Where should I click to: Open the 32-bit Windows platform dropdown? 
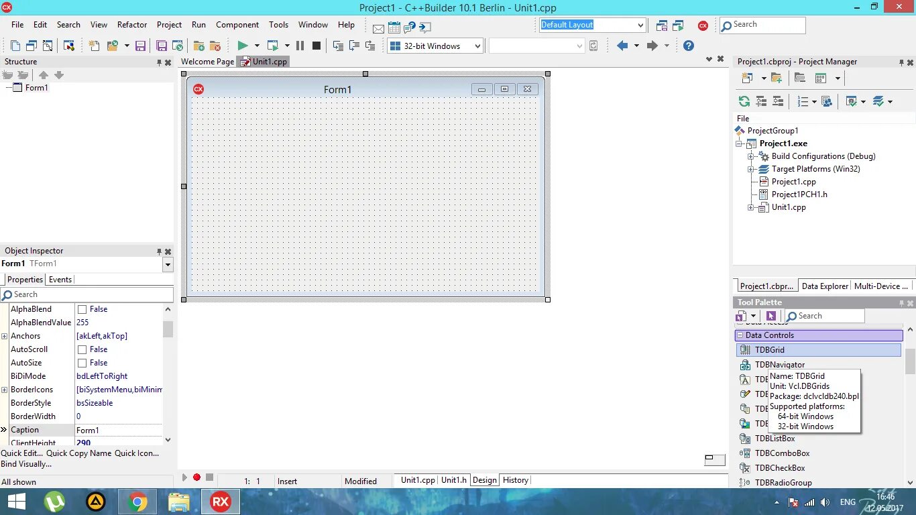click(477, 46)
